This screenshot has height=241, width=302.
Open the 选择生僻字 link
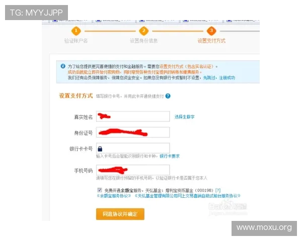184,116
